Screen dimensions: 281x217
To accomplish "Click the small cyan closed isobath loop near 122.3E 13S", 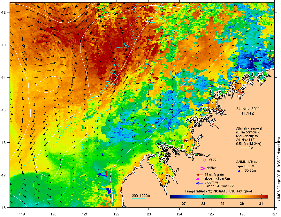I will pyautogui.click(x=126, y=43).
